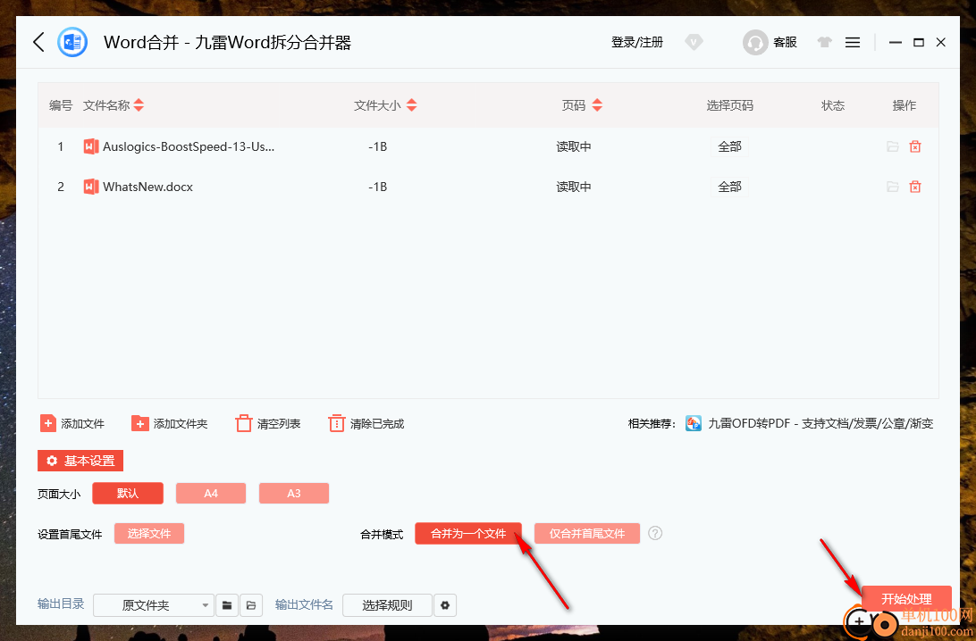Click 添加文件夹 button
This screenshot has height=641, width=976.
[169, 423]
